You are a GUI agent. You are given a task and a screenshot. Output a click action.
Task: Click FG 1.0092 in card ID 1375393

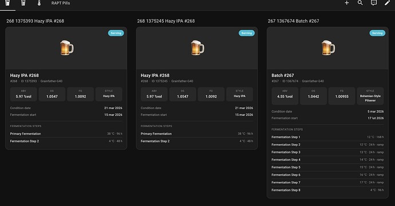(x=80, y=94)
